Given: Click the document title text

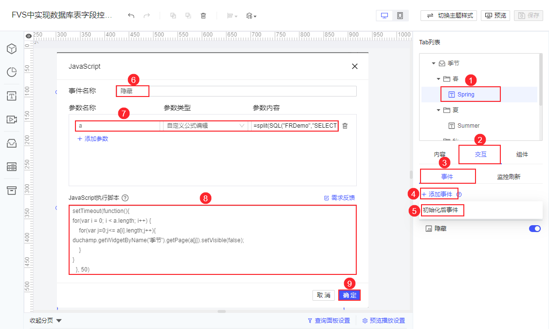Looking at the screenshot, I should (62, 15).
